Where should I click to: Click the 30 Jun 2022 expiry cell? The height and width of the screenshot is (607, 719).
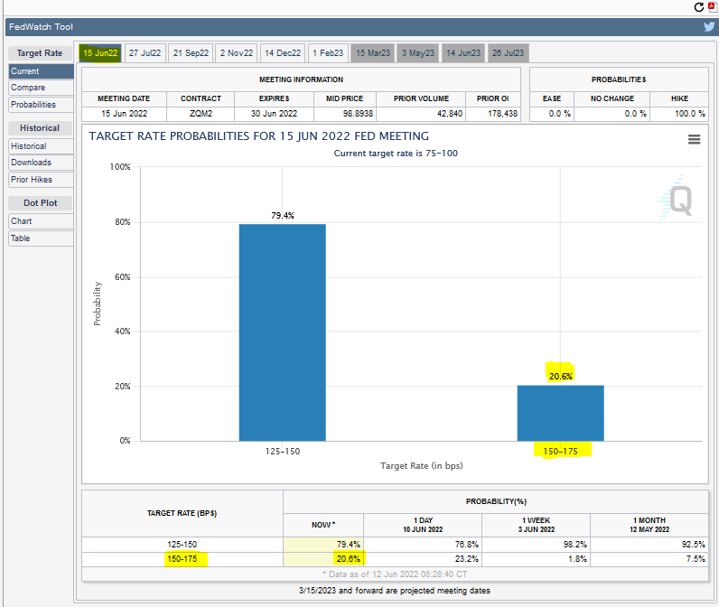(x=275, y=114)
